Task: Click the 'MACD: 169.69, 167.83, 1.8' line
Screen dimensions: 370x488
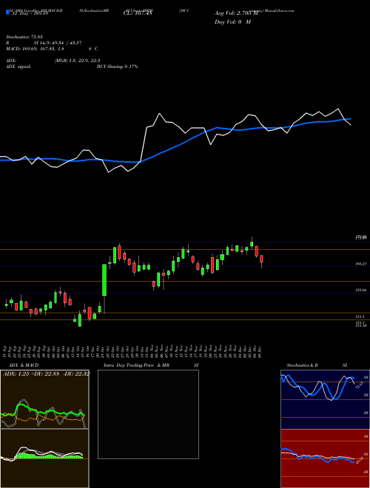Action: pos(35,49)
